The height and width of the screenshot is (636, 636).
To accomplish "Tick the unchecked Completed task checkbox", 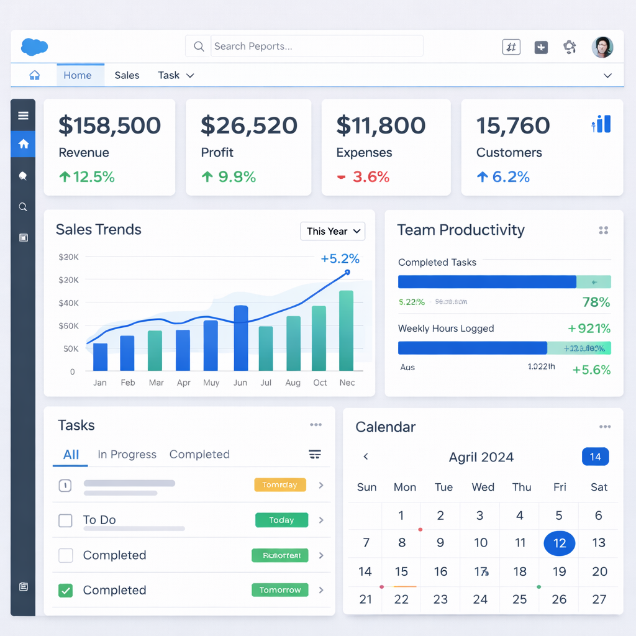I will pyautogui.click(x=65, y=555).
